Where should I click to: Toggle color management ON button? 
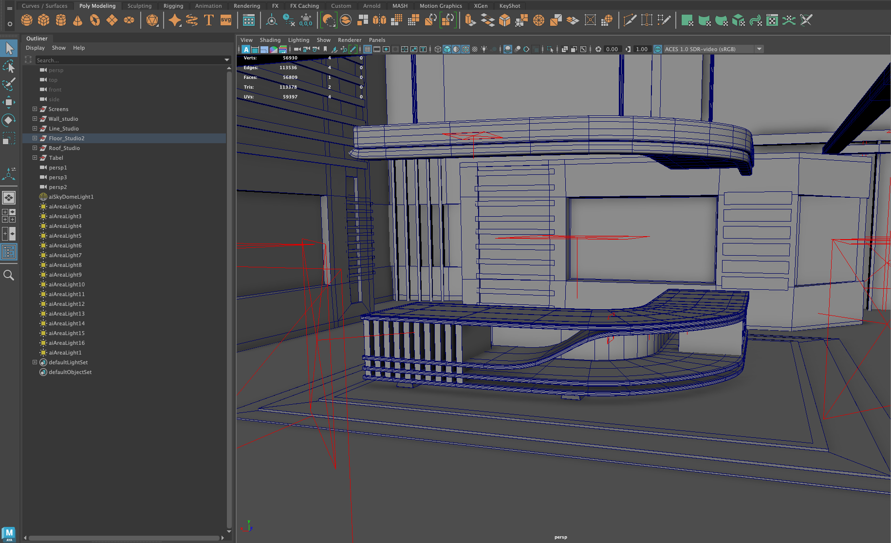(x=657, y=49)
